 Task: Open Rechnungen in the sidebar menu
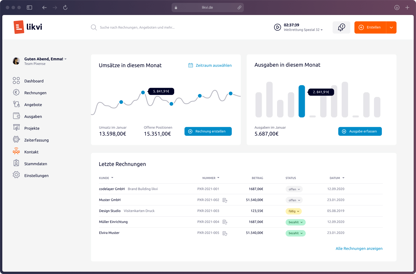pos(35,93)
